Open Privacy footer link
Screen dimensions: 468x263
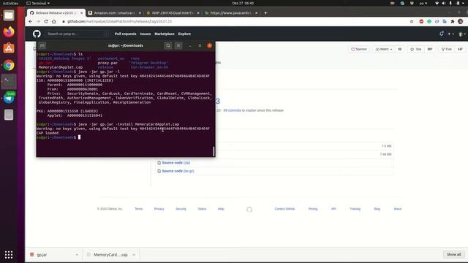pyautogui.click(x=159, y=209)
